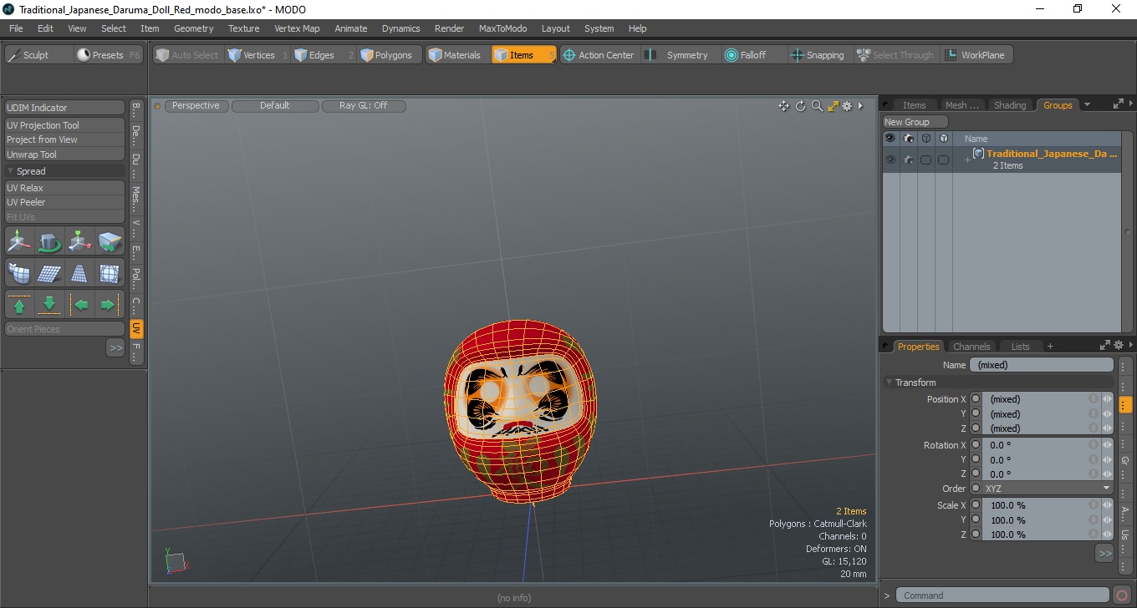Activate the UV Projection Tool
Image resolution: width=1137 pixels, height=608 pixels.
pyautogui.click(x=65, y=125)
